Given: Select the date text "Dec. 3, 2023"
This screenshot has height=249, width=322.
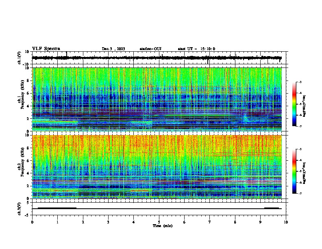Looking at the screenshot, I should coord(113,49).
